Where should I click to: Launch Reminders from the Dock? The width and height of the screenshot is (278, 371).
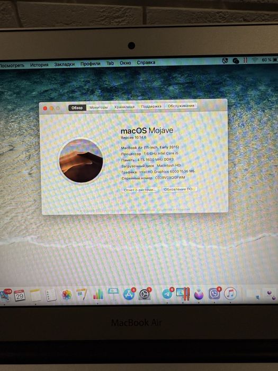click(51, 295)
